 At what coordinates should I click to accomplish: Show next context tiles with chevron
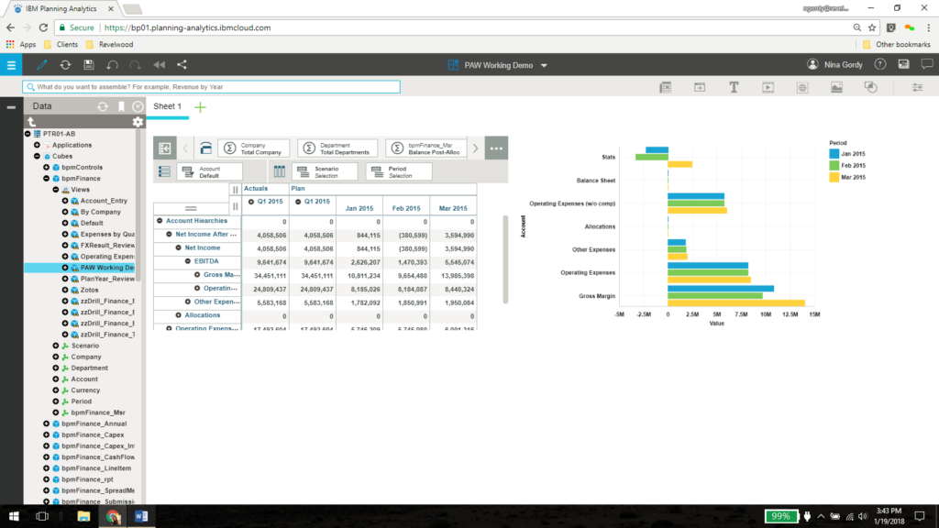click(x=476, y=148)
